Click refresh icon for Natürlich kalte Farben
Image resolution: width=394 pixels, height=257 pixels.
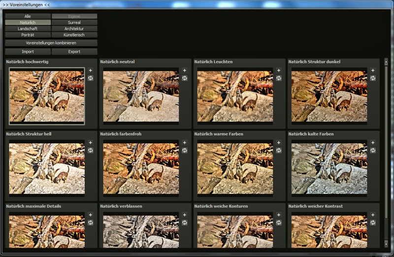tap(373, 150)
